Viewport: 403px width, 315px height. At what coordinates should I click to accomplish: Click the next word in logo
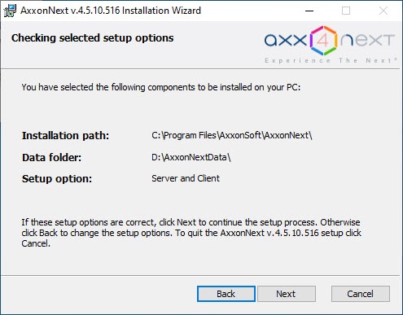coord(367,41)
